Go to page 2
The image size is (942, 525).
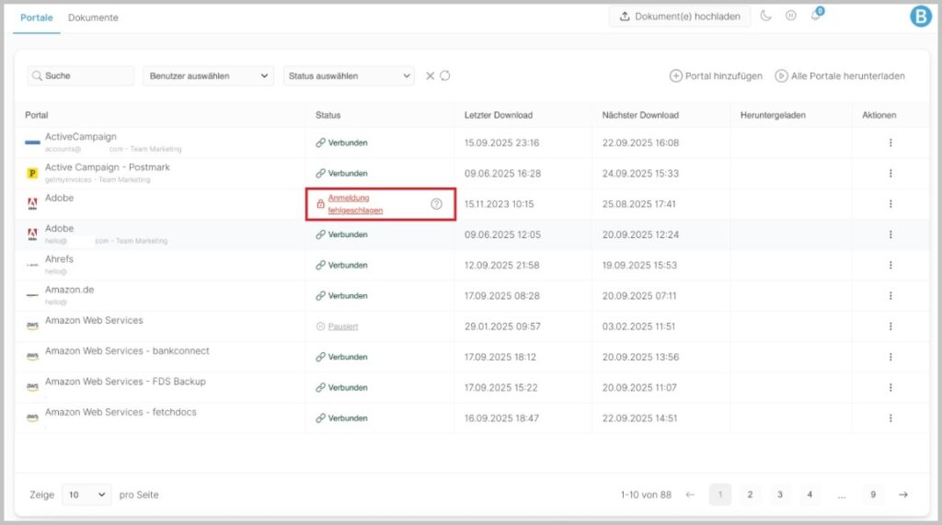[x=750, y=495]
